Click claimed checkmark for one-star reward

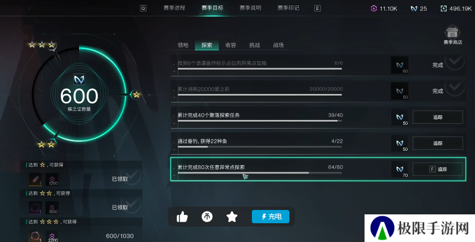133,177
